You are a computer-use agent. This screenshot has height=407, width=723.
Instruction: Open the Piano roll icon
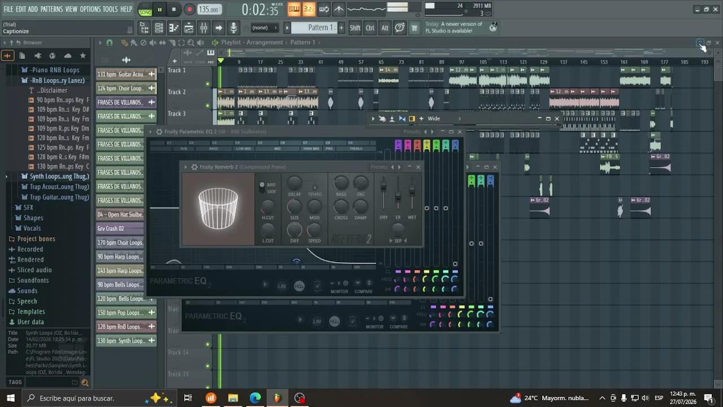(174, 28)
